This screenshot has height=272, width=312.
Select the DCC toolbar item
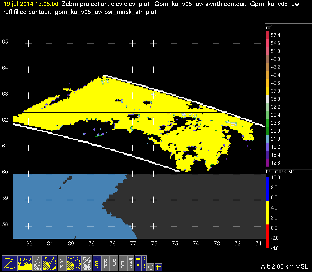click(106, 263)
